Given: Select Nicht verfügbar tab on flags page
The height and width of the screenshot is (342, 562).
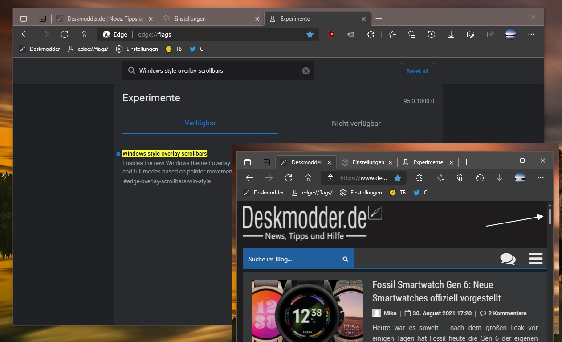Looking at the screenshot, I should (356, 124).
